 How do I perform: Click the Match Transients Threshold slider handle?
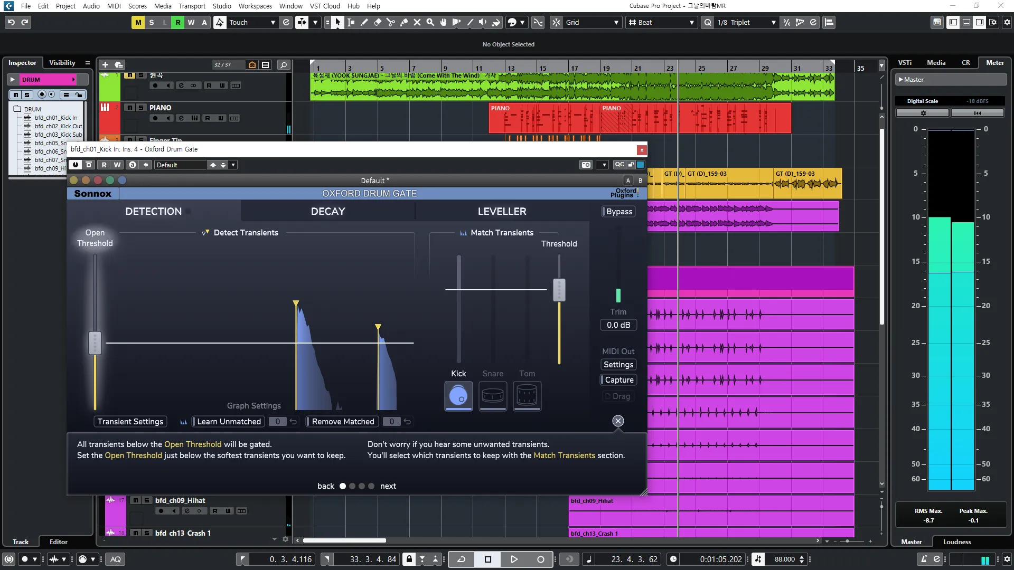pos(559,290)
